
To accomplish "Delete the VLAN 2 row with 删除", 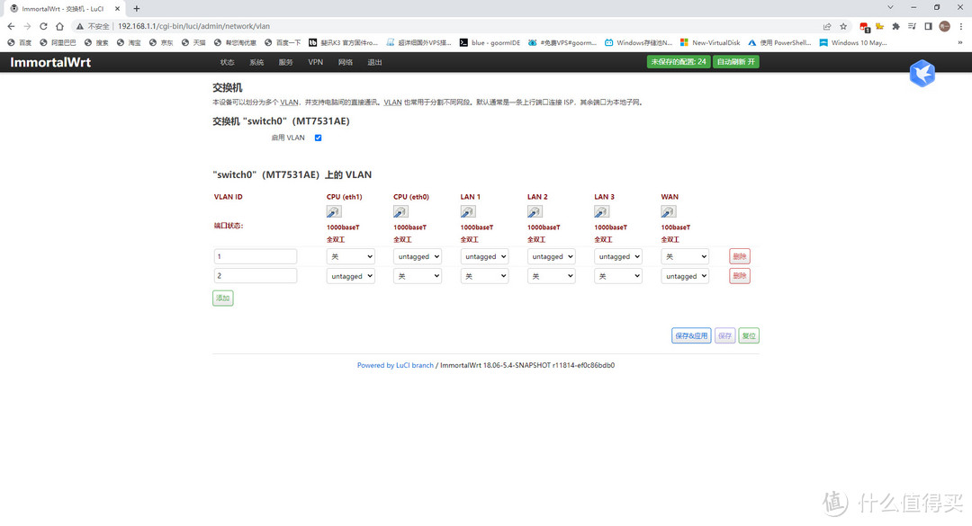I will pyautogui.click(x=739, y=276).
